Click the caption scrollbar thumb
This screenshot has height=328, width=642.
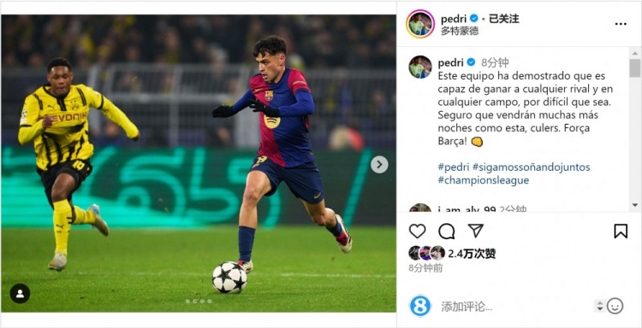click(x=634, y=67)
